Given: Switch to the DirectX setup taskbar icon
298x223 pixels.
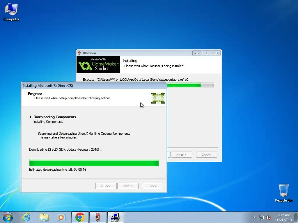Looking at the screenshot, I should click(x=116, y=217).
